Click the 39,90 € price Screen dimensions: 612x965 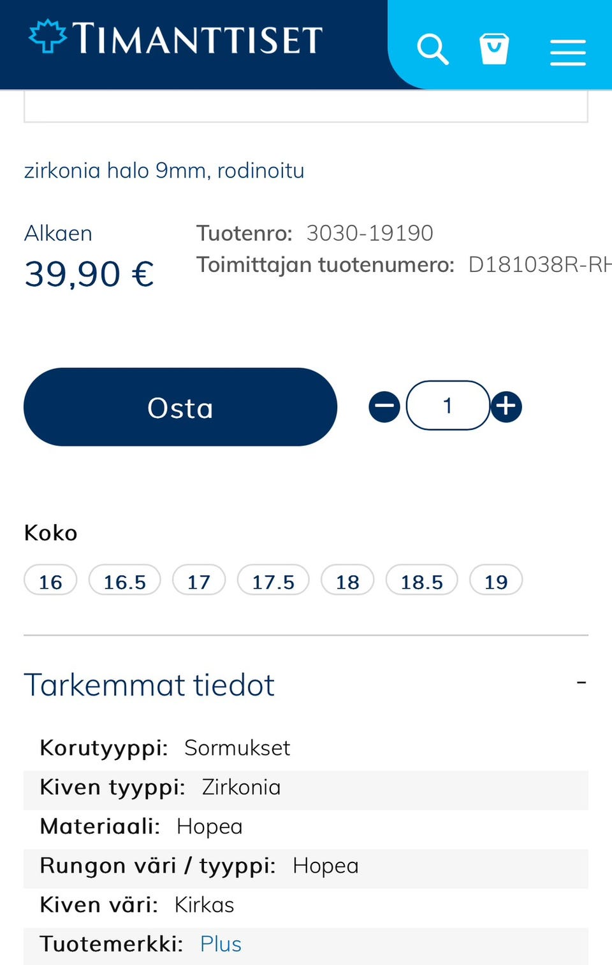(x=89, y=274)
